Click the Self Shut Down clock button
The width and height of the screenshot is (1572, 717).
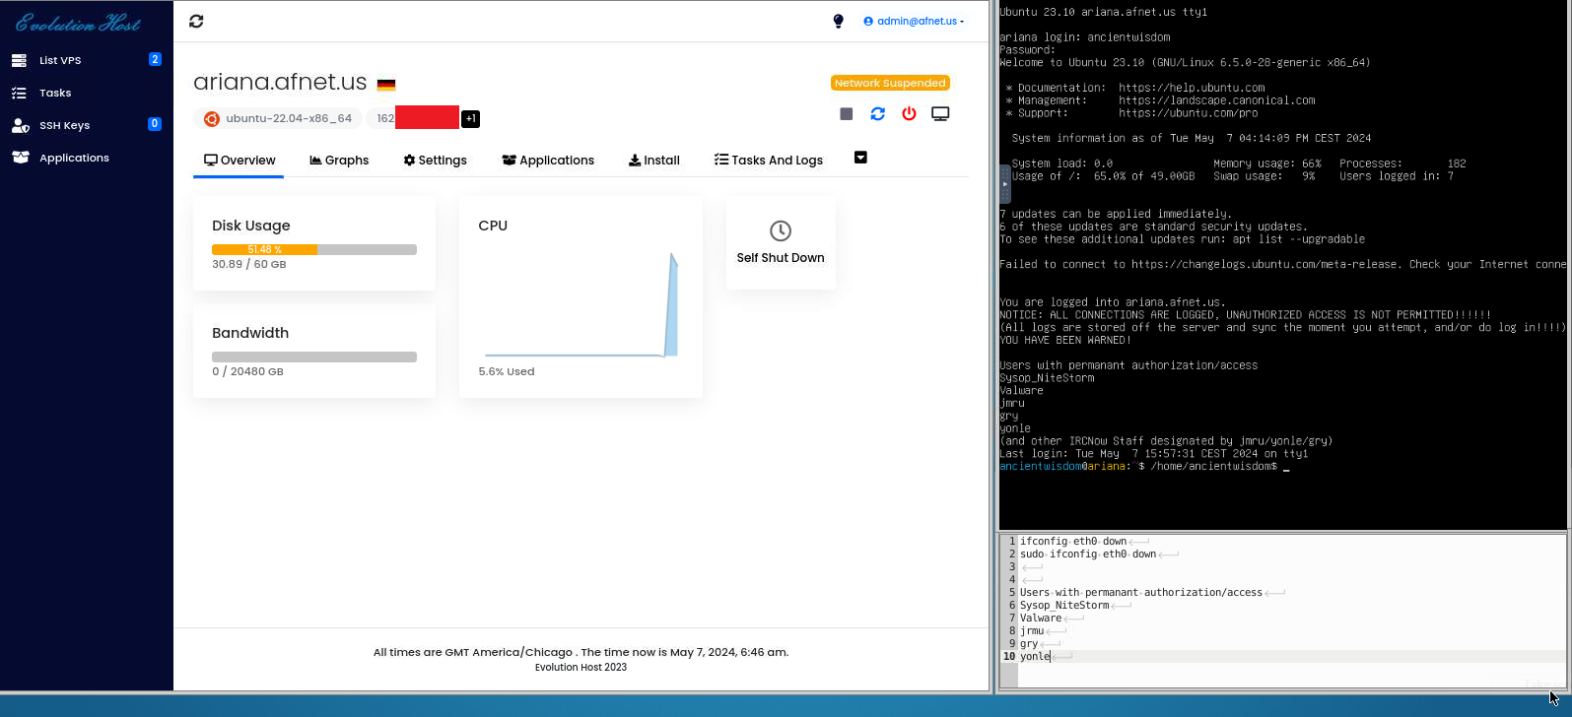[781, 242]
